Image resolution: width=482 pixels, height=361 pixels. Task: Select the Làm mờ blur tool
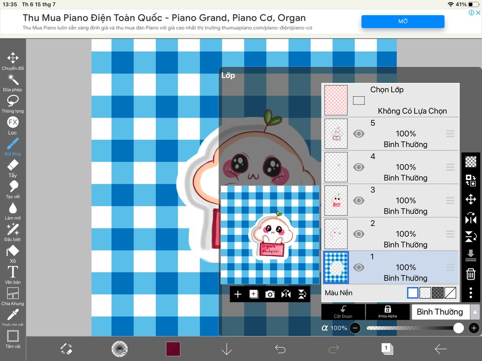point(13,211)
